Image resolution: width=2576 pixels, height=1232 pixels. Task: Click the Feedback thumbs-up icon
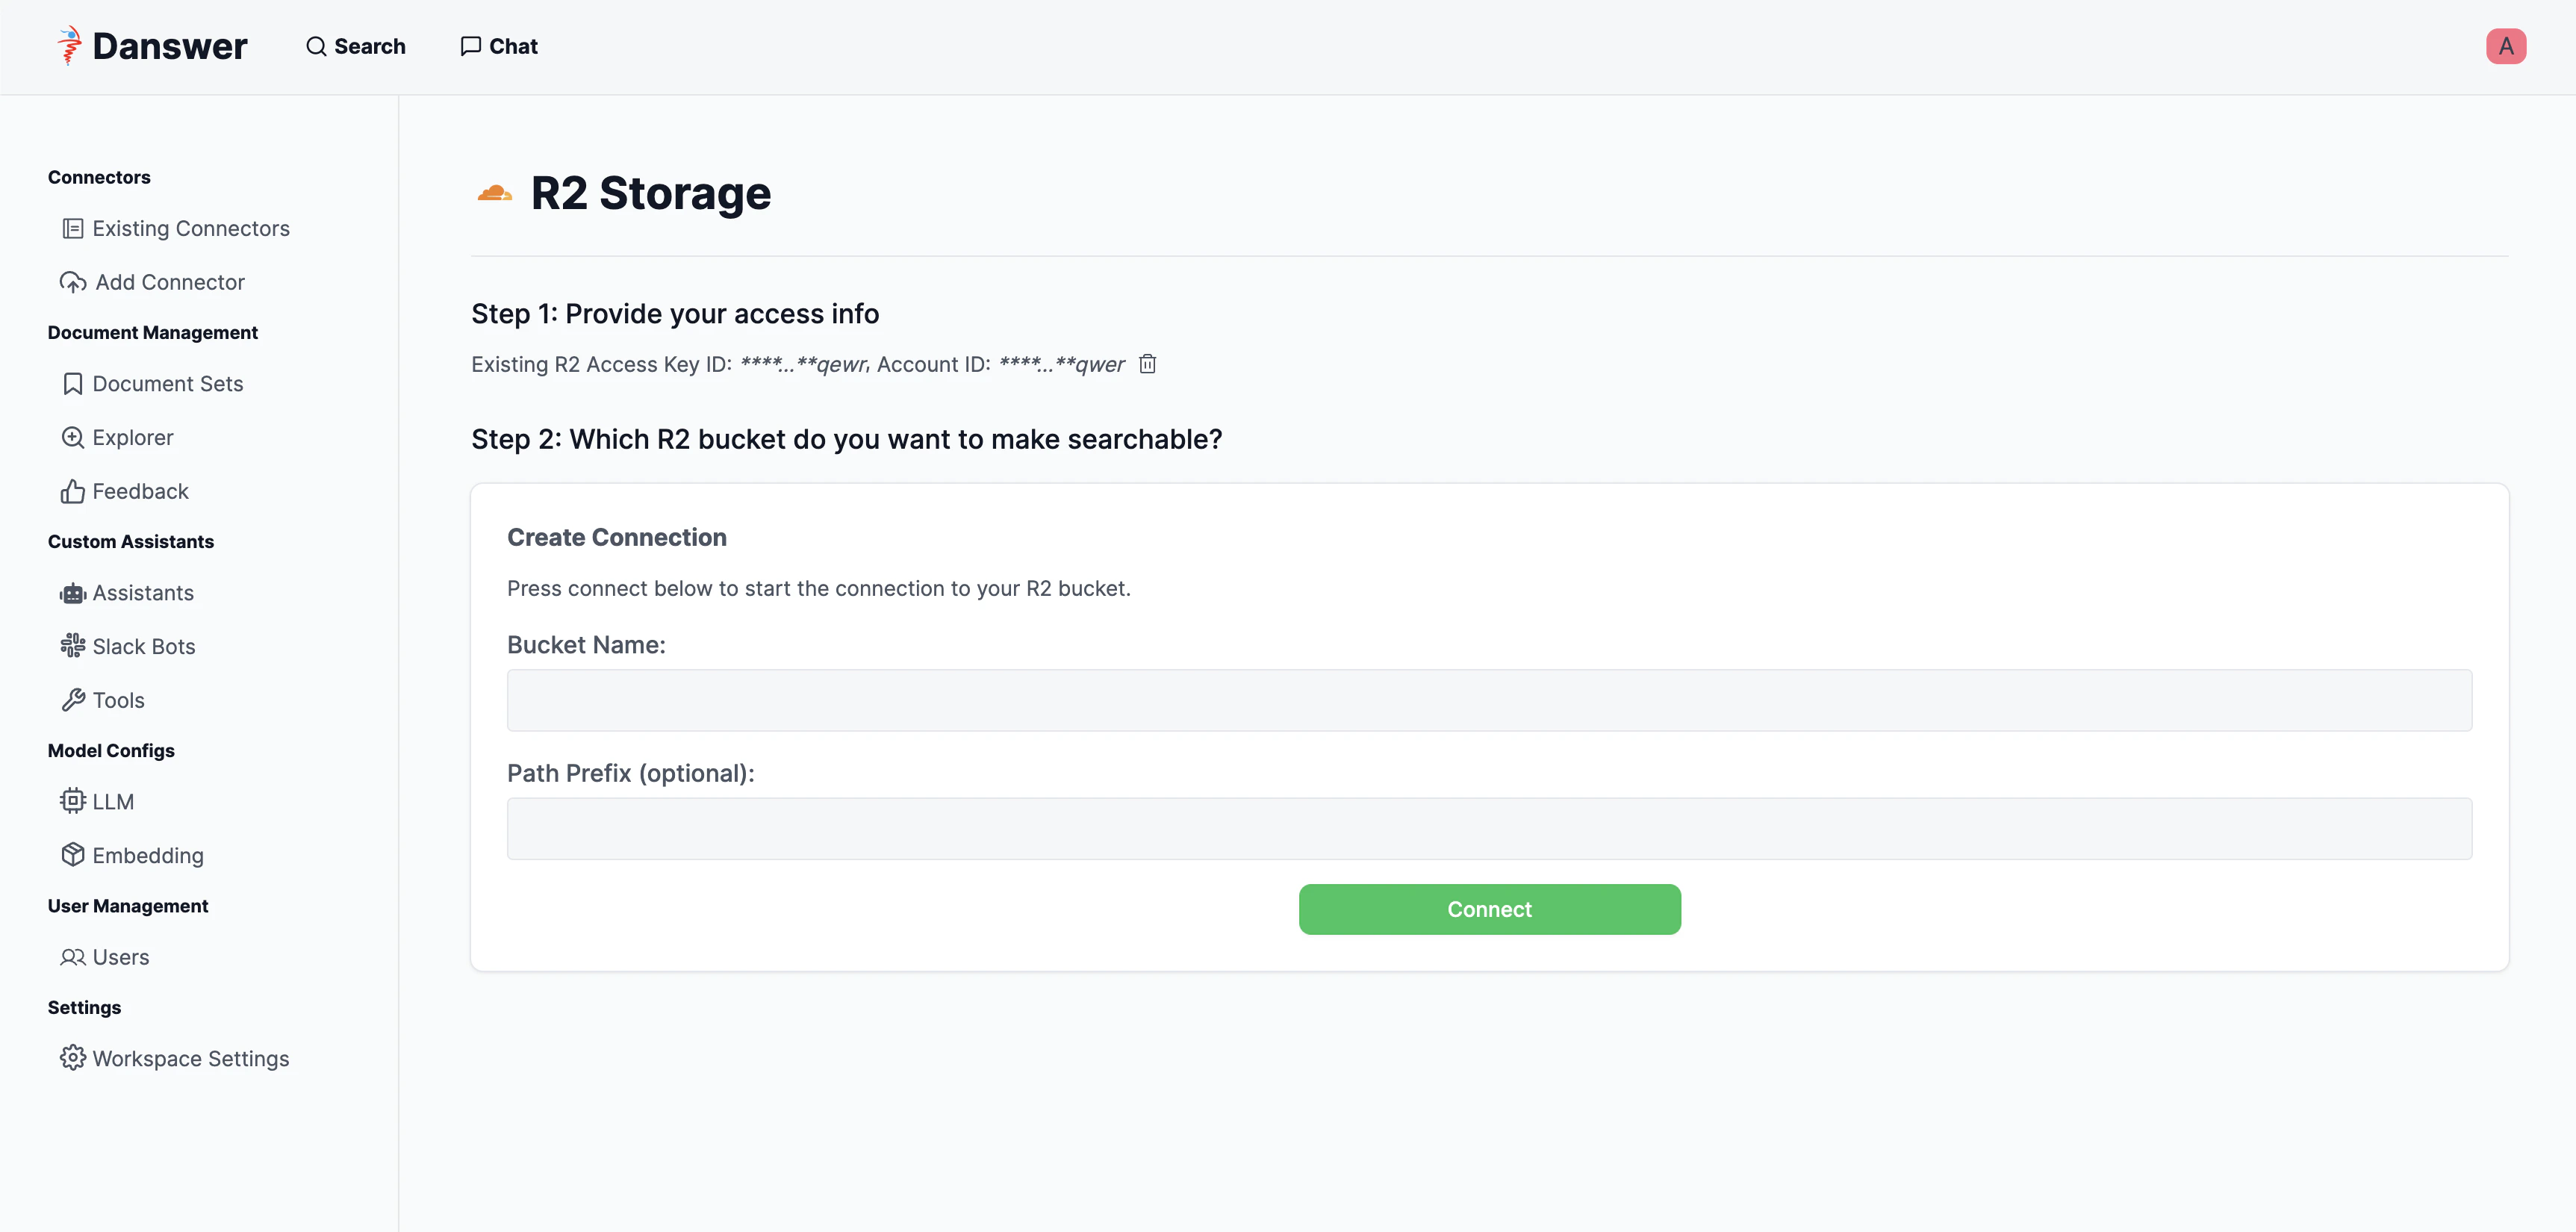72,492
